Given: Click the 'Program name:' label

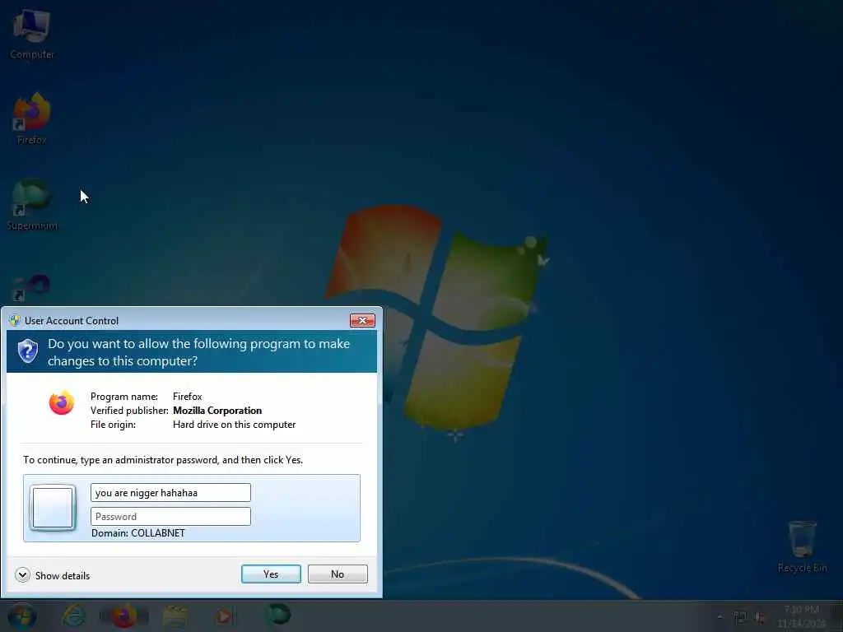Looking at the screenshot, I should (124, 397).
